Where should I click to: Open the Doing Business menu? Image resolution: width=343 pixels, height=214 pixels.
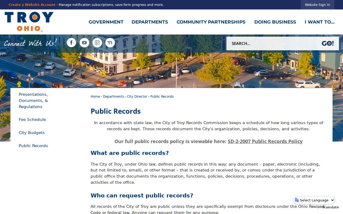pyautogui.click(x=275, y=22)
